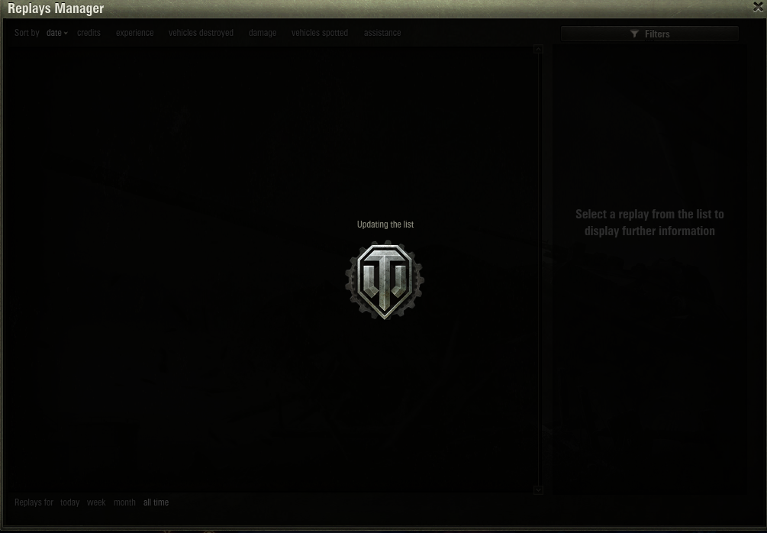
Task: Click the scroll down arrow of replay list
Action: point(538,490)
